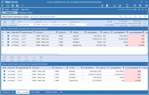
Task: Click the Approve green check icon
Action: (x=34, y=58)
